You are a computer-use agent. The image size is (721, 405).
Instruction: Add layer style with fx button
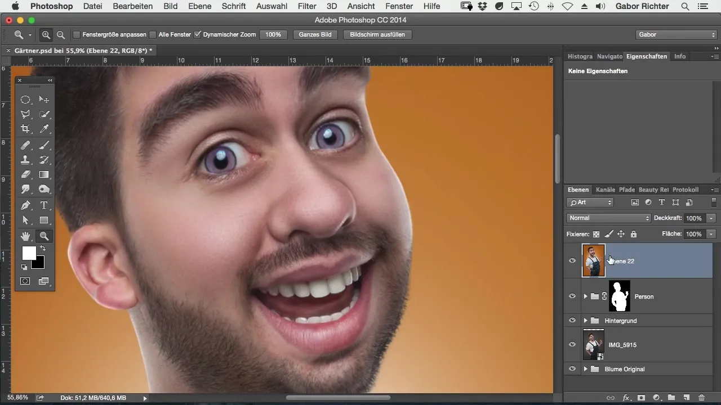point(626,398)
